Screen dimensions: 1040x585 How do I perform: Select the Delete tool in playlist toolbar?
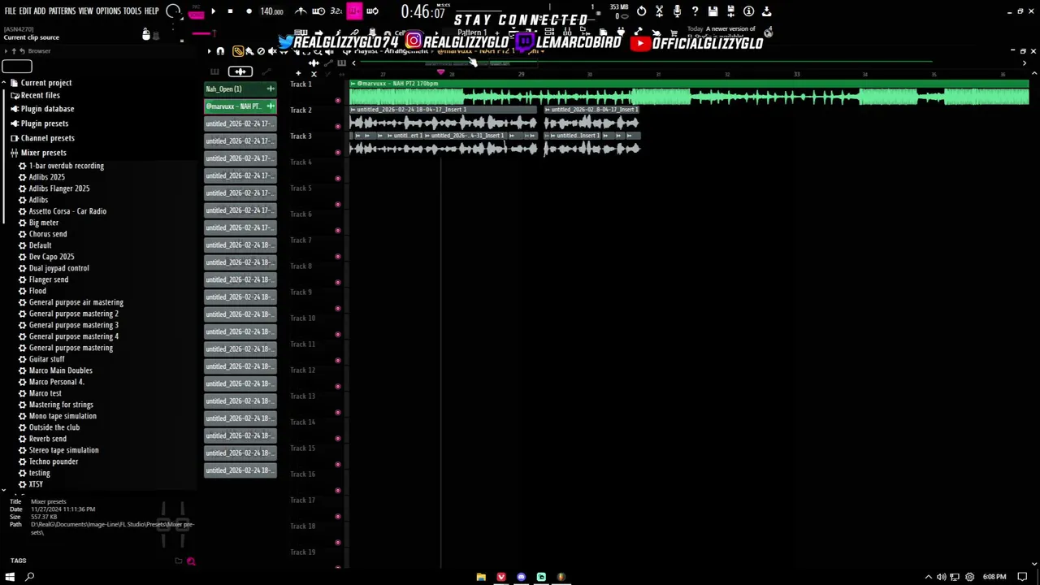261,51
